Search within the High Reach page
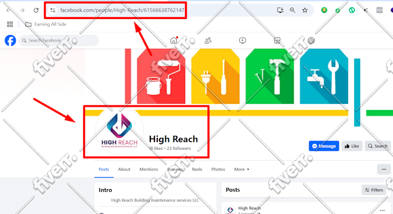 click(x=378, y=146)
